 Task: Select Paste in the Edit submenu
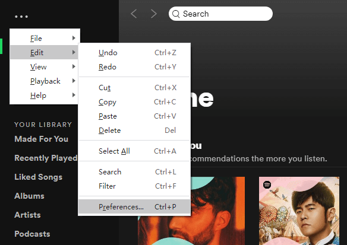[134, 116]
